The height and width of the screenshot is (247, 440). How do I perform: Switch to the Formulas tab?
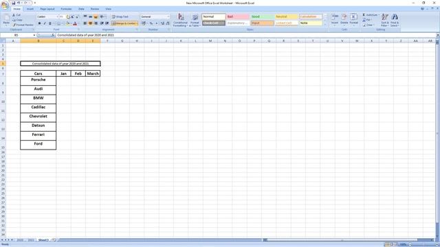click(x=66, y=9)
